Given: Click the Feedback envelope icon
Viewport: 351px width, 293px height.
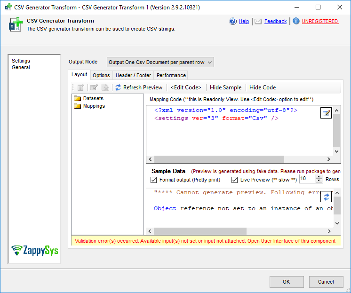Looking at the screenshot, I should 258,22.
